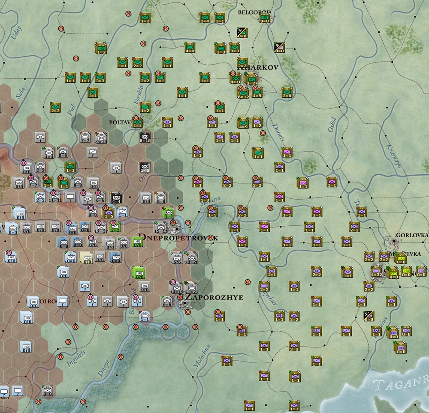Select the 4=9 armored counter next to 6=12
This screenshot has height=413, width=429.
tap(257, 92)
